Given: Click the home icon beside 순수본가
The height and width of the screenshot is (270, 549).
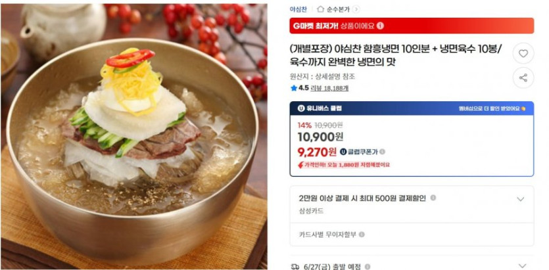Looking at the screenshot, I should point(320,9).
